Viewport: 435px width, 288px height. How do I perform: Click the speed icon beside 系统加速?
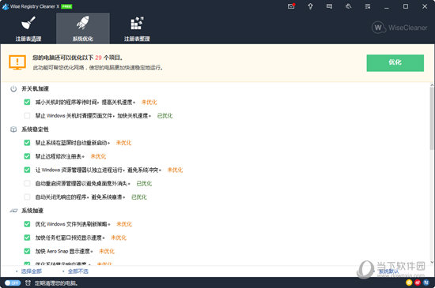click(x=13, y=211)
